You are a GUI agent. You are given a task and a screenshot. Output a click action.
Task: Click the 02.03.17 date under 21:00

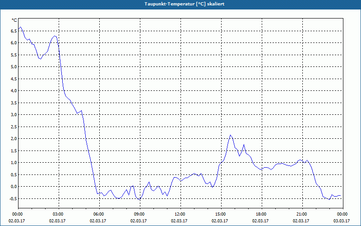click(301, 221)
